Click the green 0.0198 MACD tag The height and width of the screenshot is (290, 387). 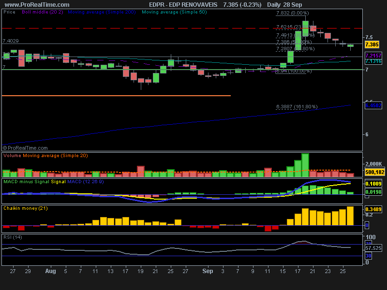click(x=373, y=192)
